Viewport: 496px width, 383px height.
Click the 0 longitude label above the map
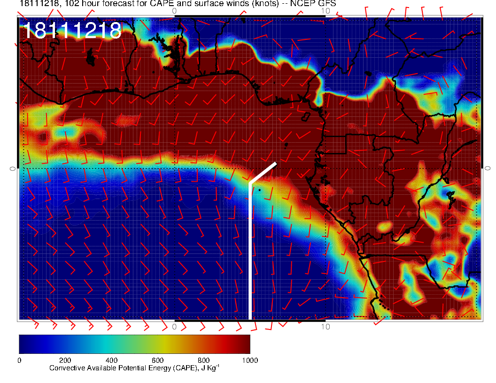(x=174, y=11)
